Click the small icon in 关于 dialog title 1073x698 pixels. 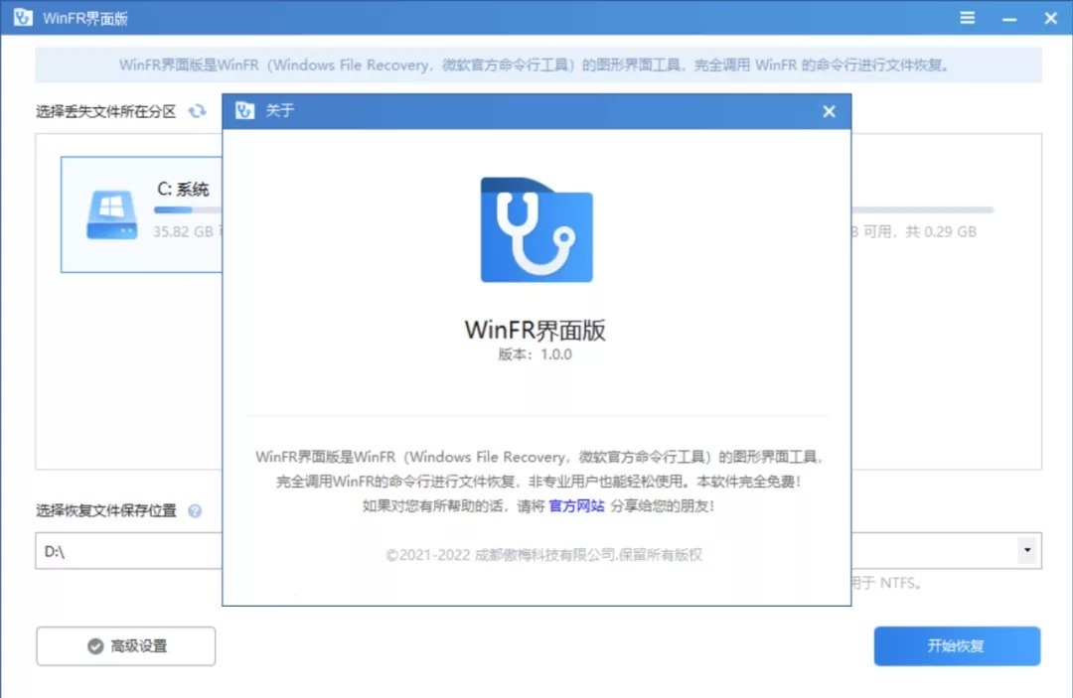[x=244, y=111]
